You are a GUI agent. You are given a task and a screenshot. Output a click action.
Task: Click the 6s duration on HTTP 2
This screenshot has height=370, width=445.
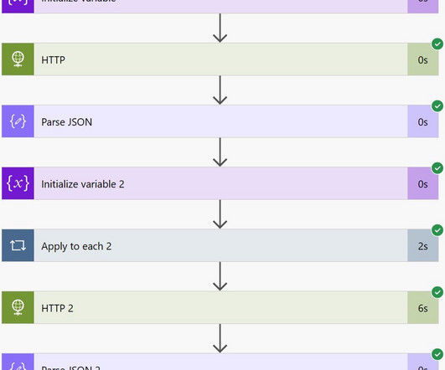[422, 308]
